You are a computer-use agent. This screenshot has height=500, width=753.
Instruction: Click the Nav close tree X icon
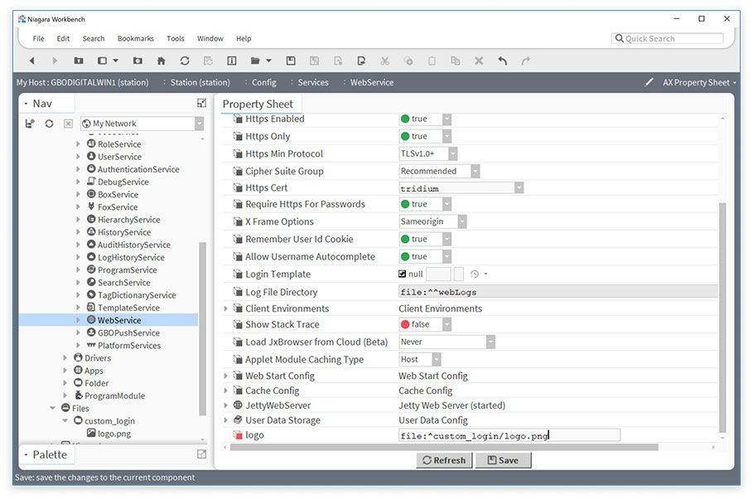pos(68,124)
